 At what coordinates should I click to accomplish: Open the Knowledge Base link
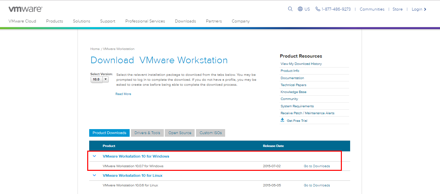[293, 92]
